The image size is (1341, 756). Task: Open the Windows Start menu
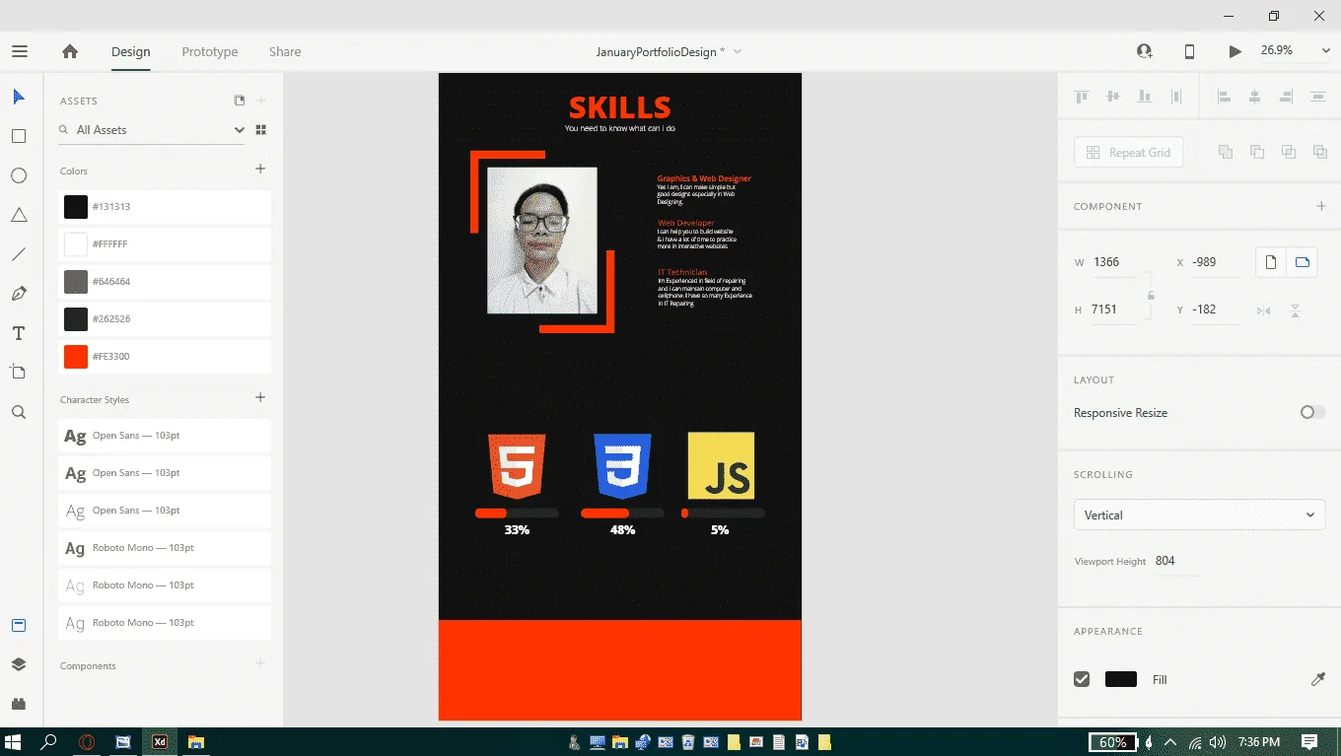pyautogui.click(x=14, y=741)
